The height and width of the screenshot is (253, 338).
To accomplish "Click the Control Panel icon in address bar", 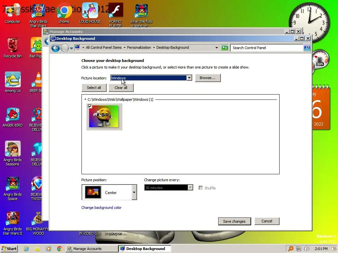I will click(77, 47).
